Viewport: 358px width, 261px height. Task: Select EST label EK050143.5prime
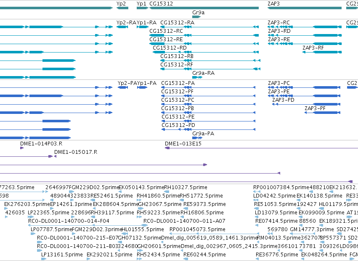(x=141, y=187)
